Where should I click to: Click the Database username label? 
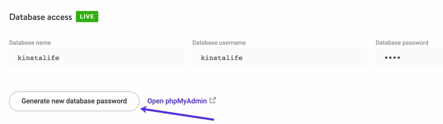[x=219, y=43]
